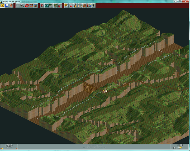
Task: Open the scenery placement tree icon
Action: [x=51, y=6]
